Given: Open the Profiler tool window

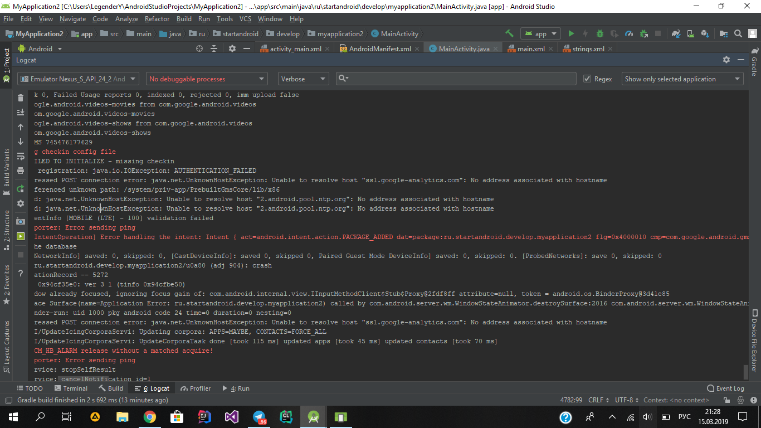Looking at the screenshot, I should (x=196, y=388).
